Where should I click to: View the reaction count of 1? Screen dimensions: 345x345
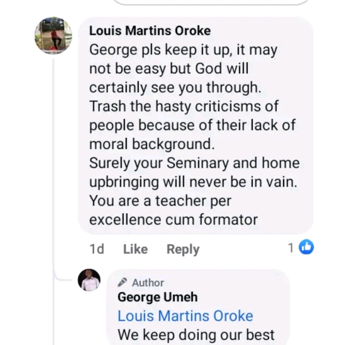point(290,248)
